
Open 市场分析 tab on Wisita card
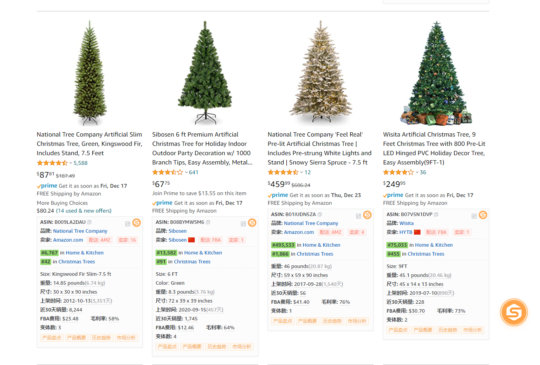coord(472,330)
